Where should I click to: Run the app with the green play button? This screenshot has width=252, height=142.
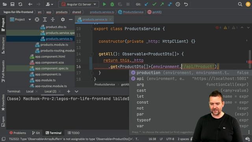click(104, 4)
